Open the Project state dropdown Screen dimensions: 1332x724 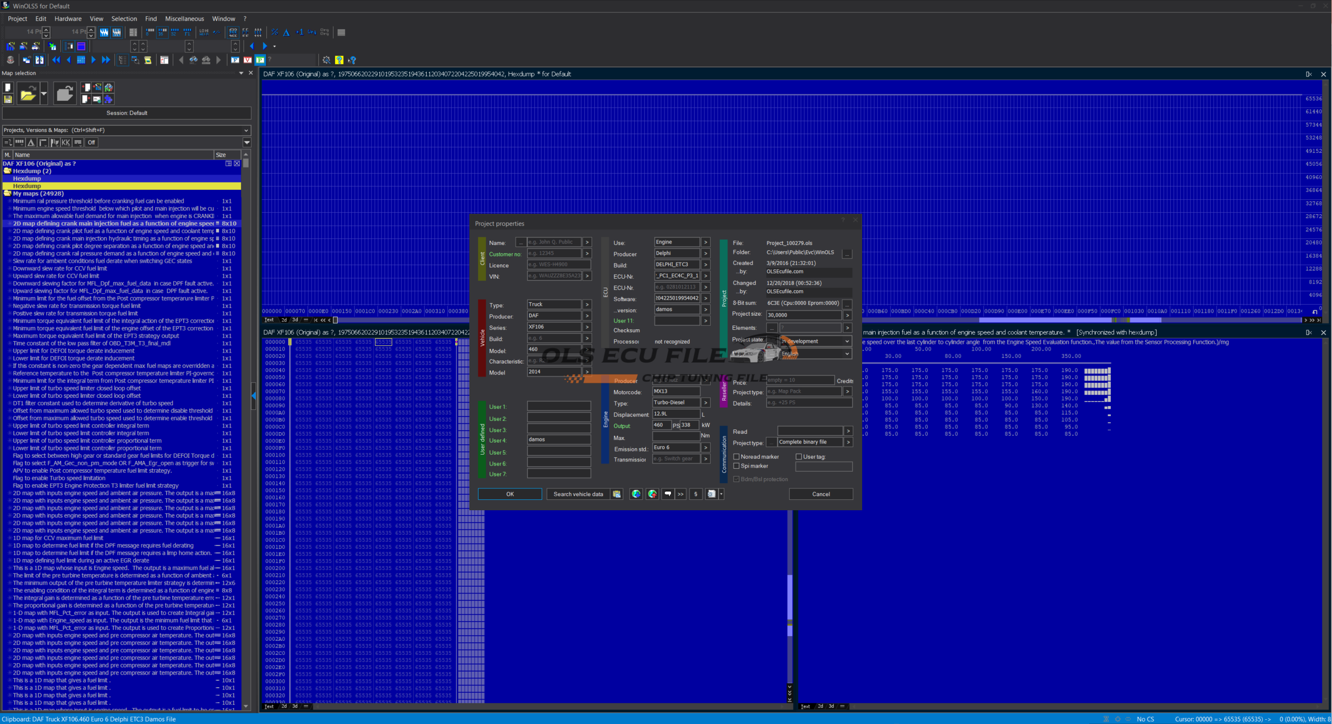847,341
